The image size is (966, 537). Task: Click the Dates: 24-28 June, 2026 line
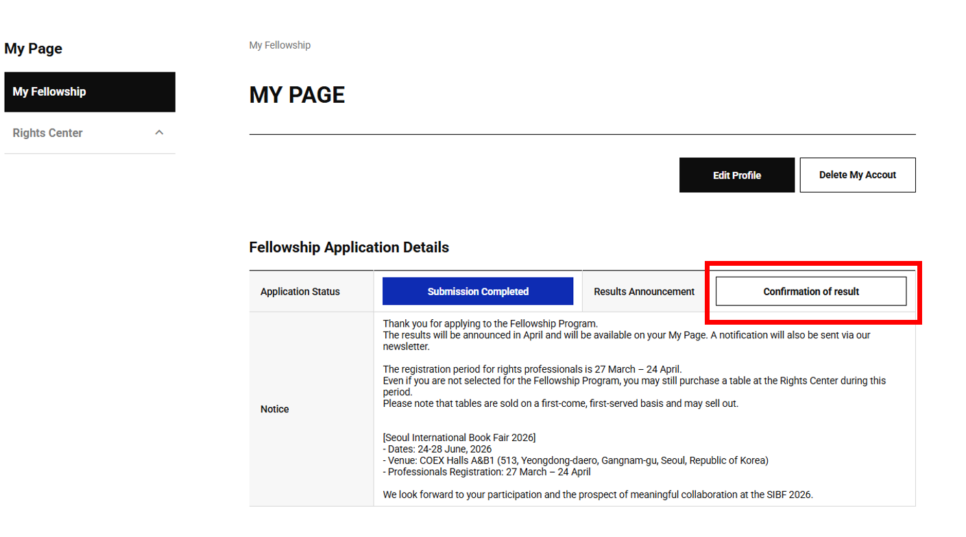click(437, 449)
